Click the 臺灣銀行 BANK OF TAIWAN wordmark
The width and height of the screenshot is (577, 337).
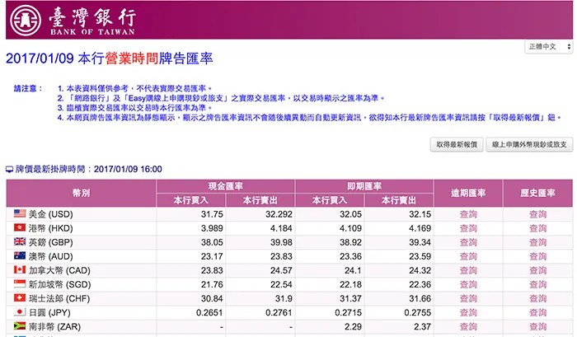coord(92,21)
